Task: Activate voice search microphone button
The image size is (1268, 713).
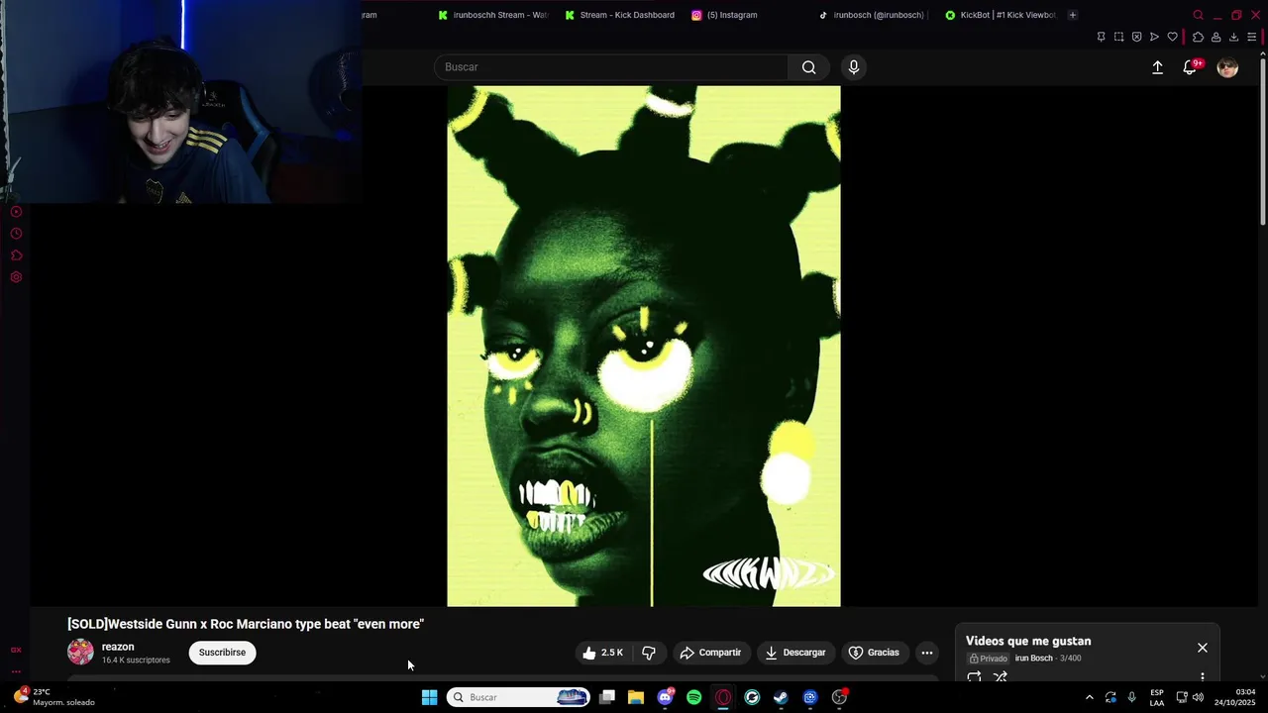Action: tap(854, 67)
